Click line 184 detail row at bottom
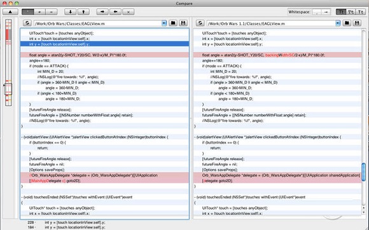This screenshot has height=230, width=369. [x=67, y=227]
